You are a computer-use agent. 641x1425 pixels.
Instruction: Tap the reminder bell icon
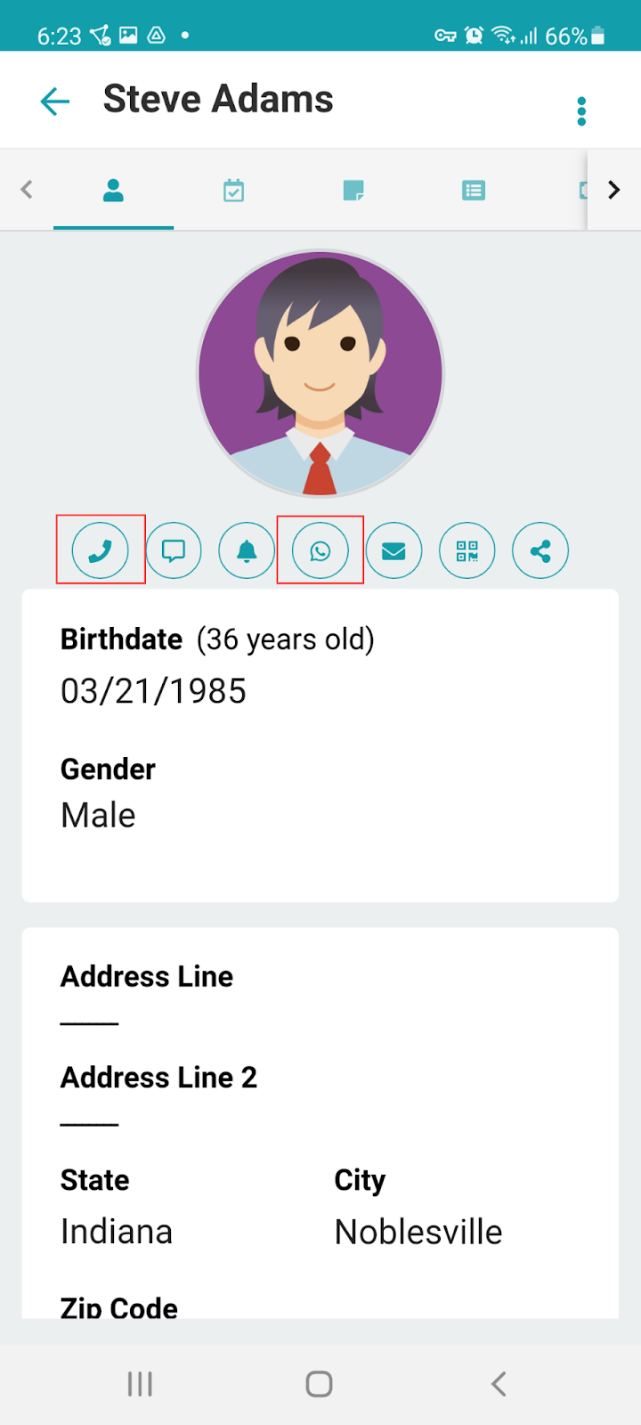point(247,550)
